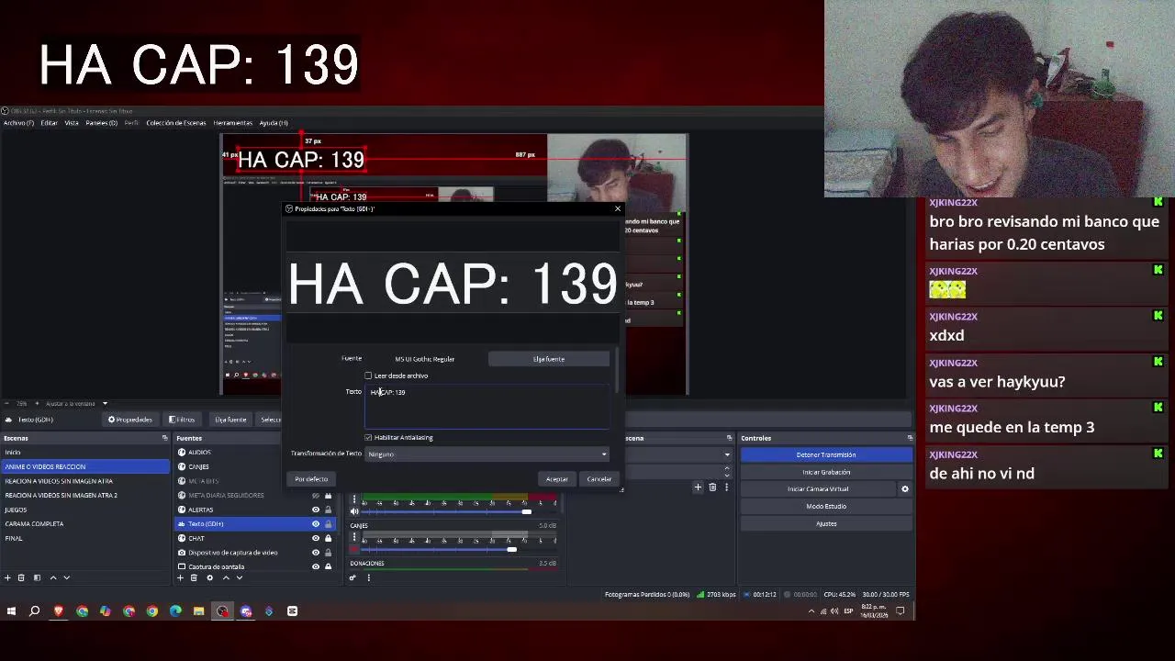Viewport: 1175px width, 661px height.
Task: Open the Archivo menu
Action: [18, 123]
